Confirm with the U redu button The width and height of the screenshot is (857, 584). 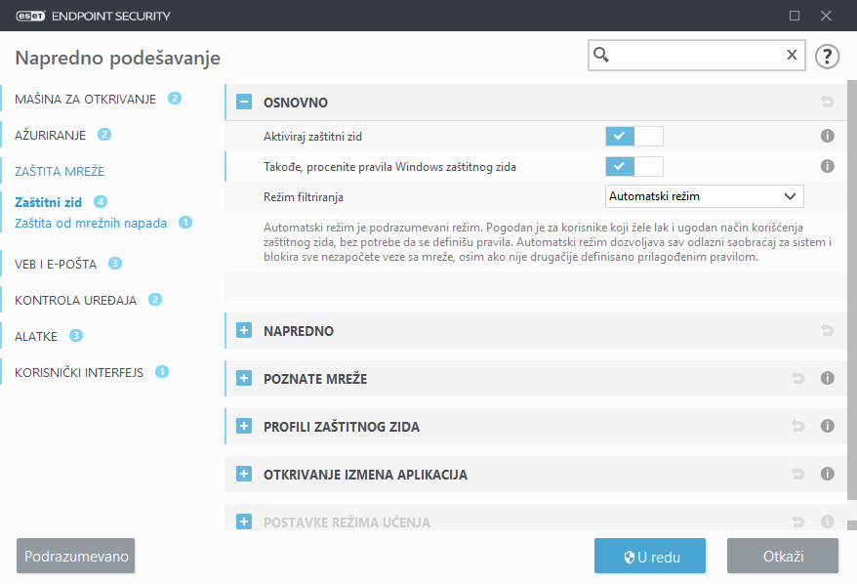coord(650,556)
